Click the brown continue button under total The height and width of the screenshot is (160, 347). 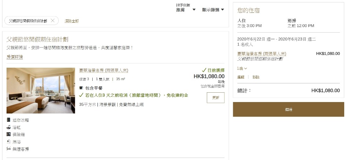click(x=288, y=109)
